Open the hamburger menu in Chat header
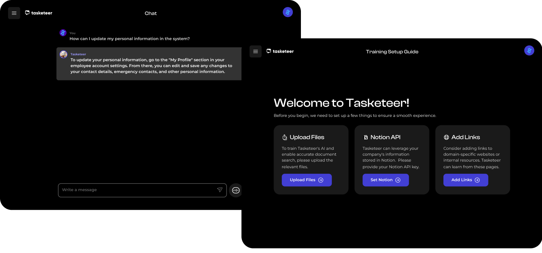Screen dimensions: 542x253 (x=14, y=13)
